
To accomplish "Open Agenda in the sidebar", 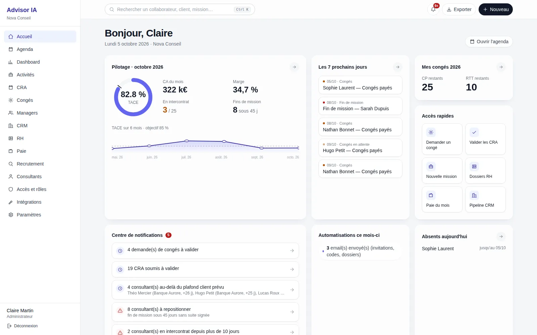I will pyautogui.click(x=40, y=49).
